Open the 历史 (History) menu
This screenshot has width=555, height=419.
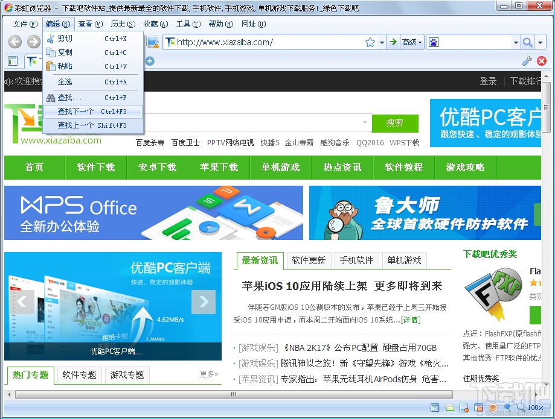pyautogui.click(x=123, y=24)
